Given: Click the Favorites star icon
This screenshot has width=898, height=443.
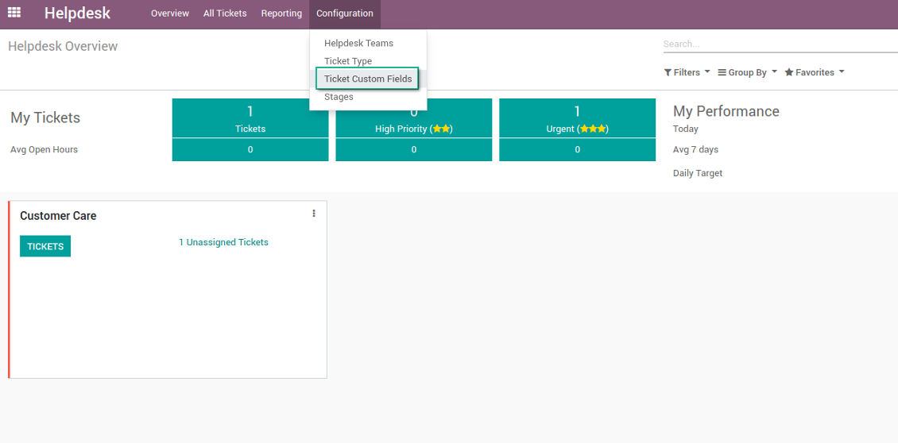Looking at the screenshot, I should click(788, 73).
